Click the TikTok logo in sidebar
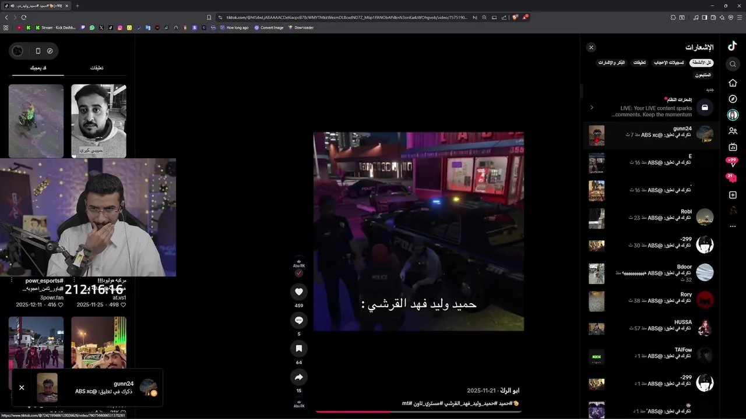This screenshot has height=419, width=746. [x=733, y=47]
